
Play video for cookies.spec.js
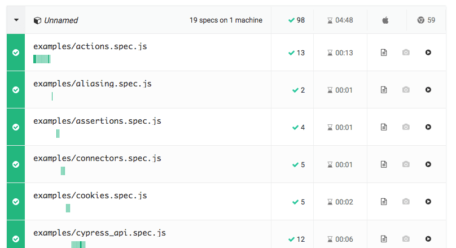pyautogui.click(x=428, y=202)
